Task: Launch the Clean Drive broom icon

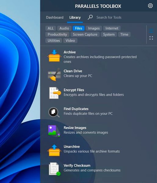Action: tap(54, 74)
